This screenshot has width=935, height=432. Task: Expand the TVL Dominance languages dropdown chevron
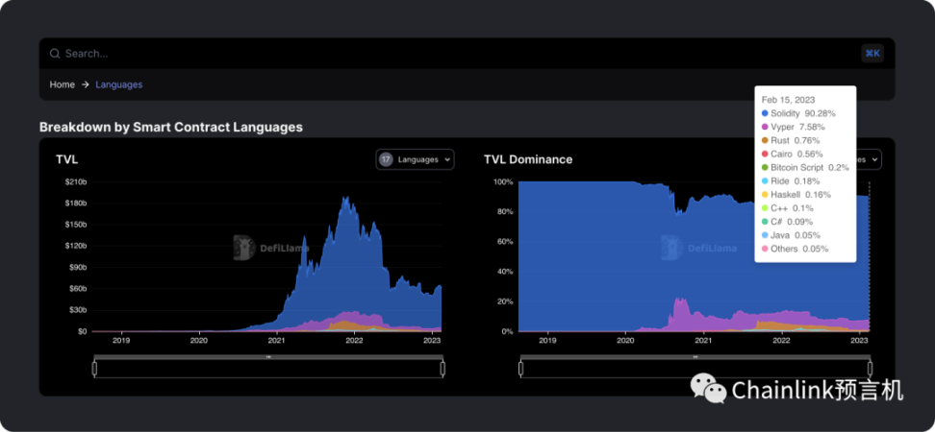[x=874, y=159]
